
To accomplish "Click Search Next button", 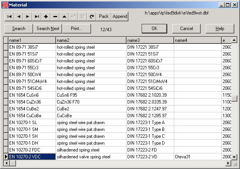I will [48, 29].
